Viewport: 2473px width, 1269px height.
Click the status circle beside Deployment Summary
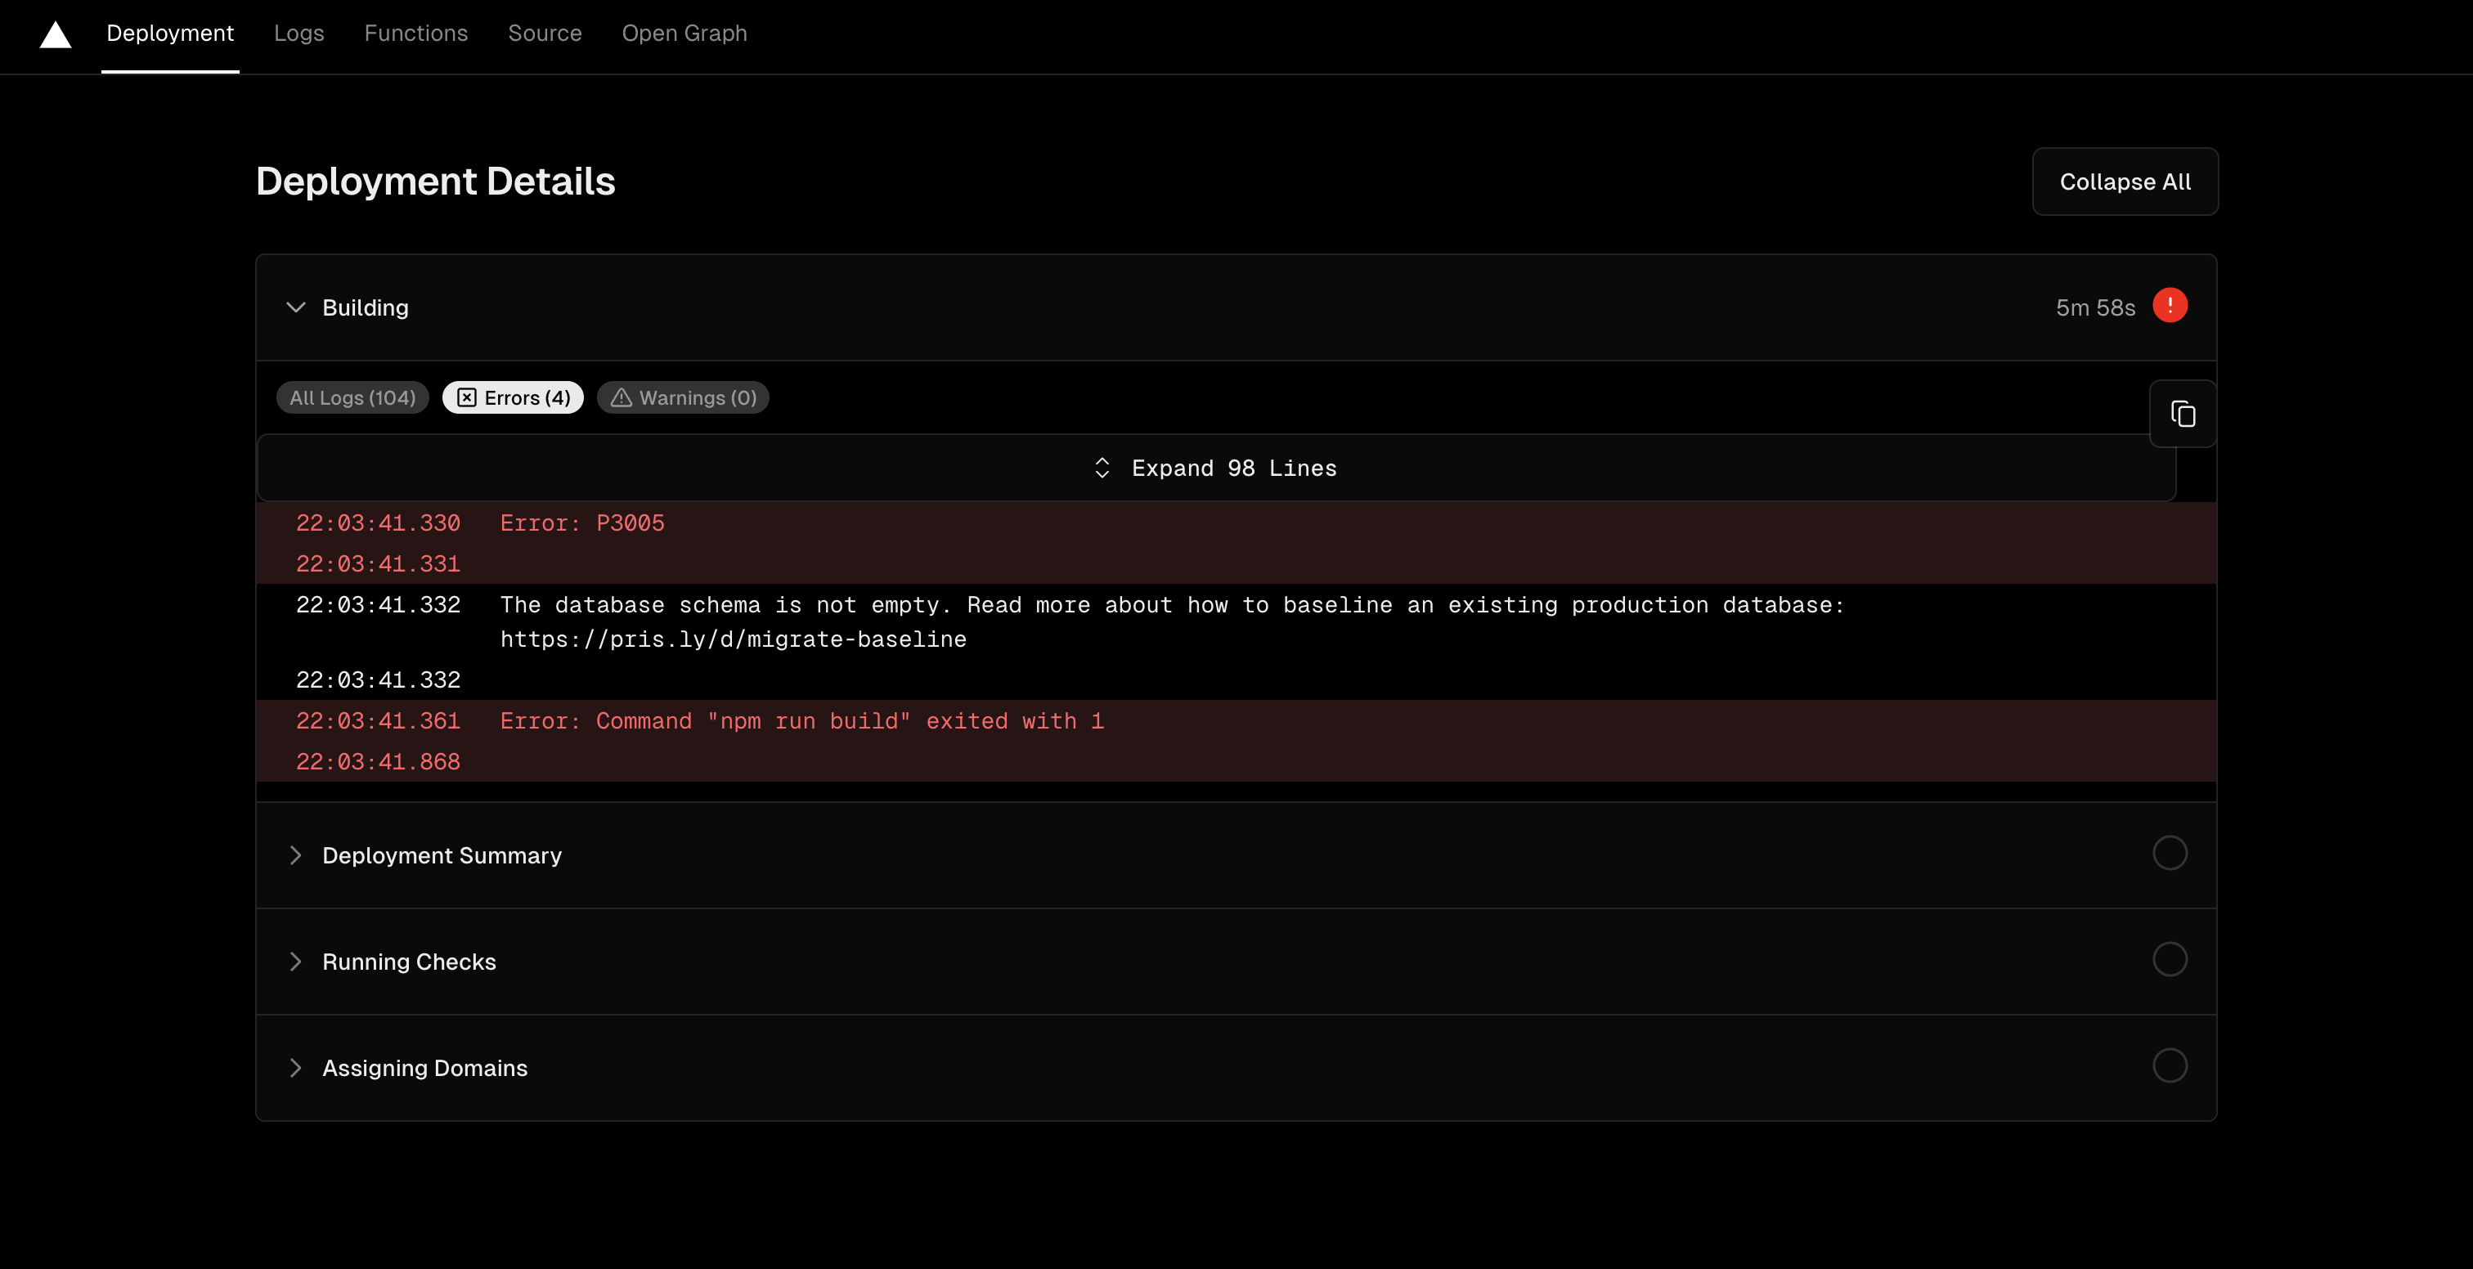tap(2170, 854)
